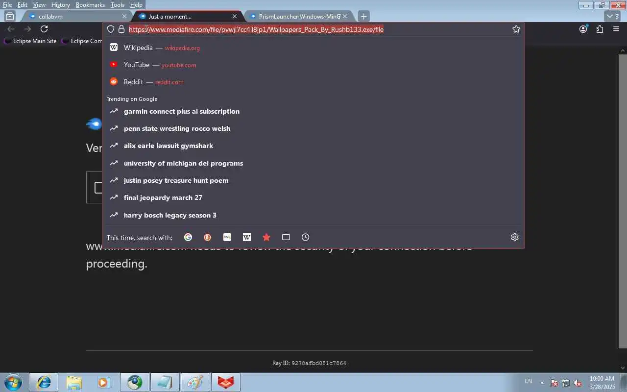Choose the Reddit suggestion

pyautogui.click(x=313, y=82)
